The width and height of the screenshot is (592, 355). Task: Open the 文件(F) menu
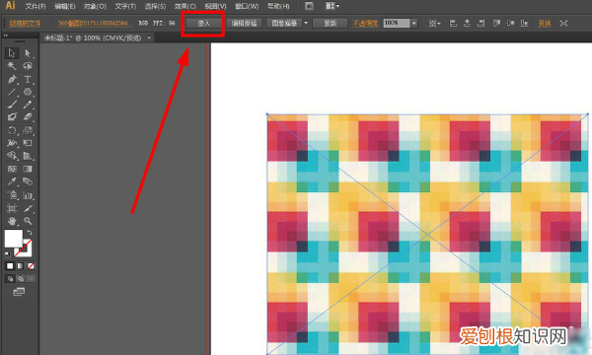[36, 7]
